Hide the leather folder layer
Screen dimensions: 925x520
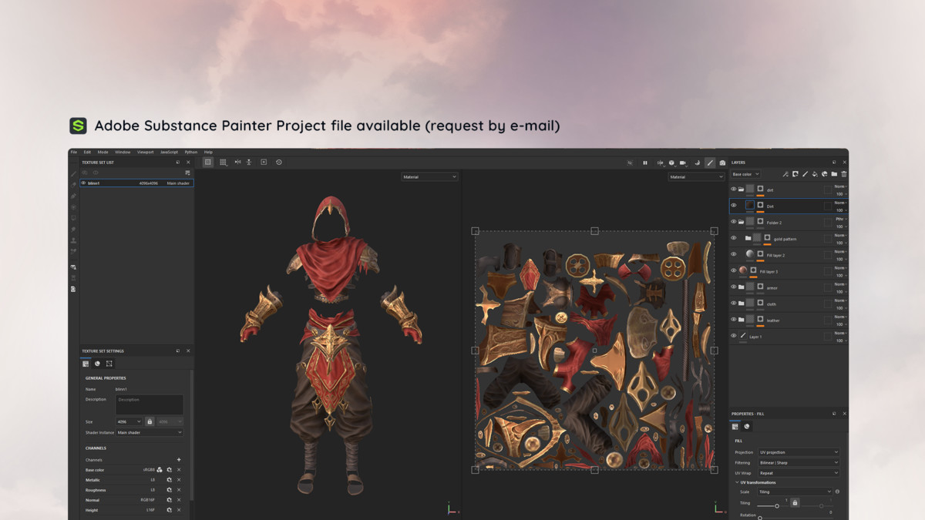click(x=734, y=320)
